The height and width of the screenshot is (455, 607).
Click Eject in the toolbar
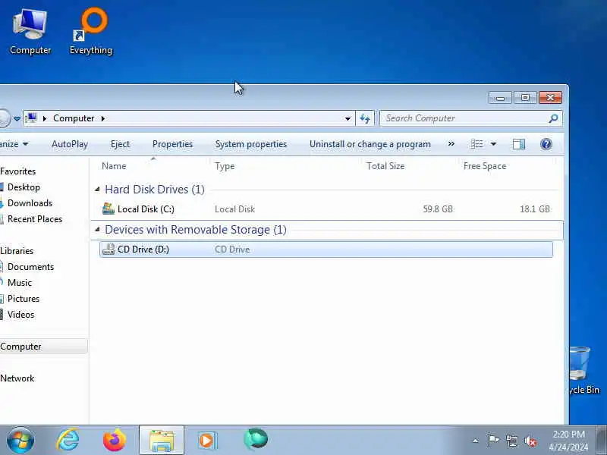(120, 144)
